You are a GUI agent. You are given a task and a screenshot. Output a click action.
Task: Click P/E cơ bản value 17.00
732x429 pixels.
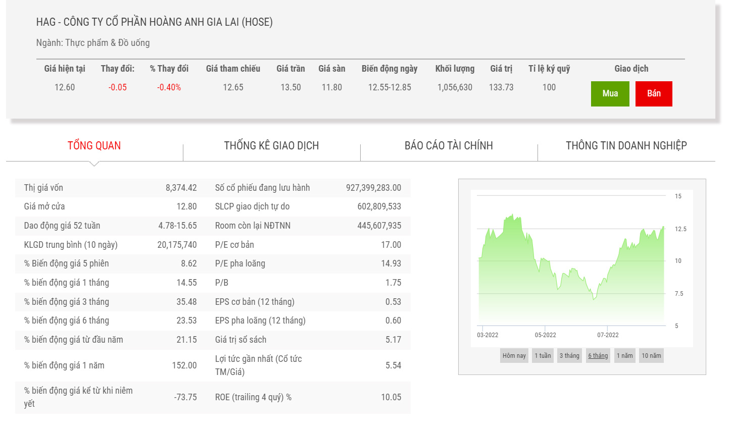point(391,245)
